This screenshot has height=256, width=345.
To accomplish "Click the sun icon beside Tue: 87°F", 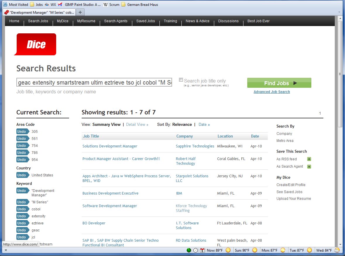I will (309, 250).
